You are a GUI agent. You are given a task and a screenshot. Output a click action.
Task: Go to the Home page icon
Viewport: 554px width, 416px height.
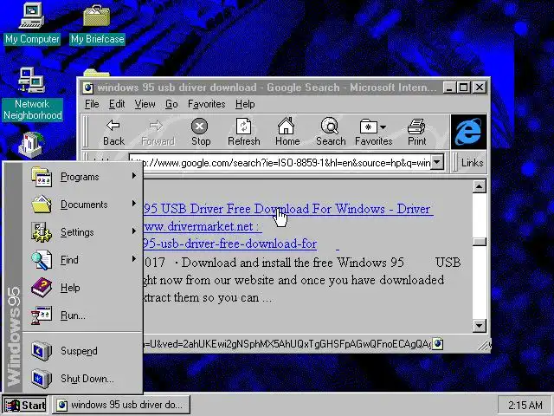pyautogui.click(x=287, y=133)
